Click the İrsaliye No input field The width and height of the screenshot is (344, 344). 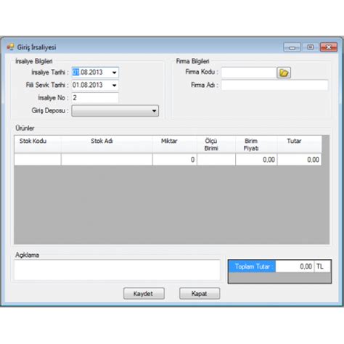[x=95, y=98]
